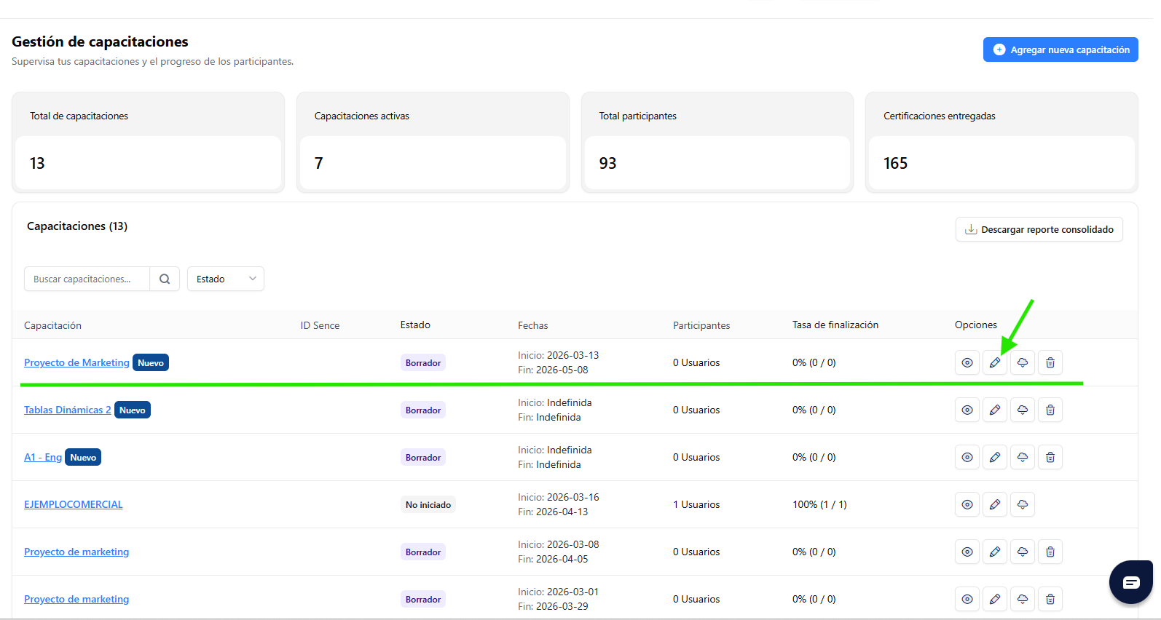
Task: Click the Tasa de finalización column header
Action: [x=835, y=325]
